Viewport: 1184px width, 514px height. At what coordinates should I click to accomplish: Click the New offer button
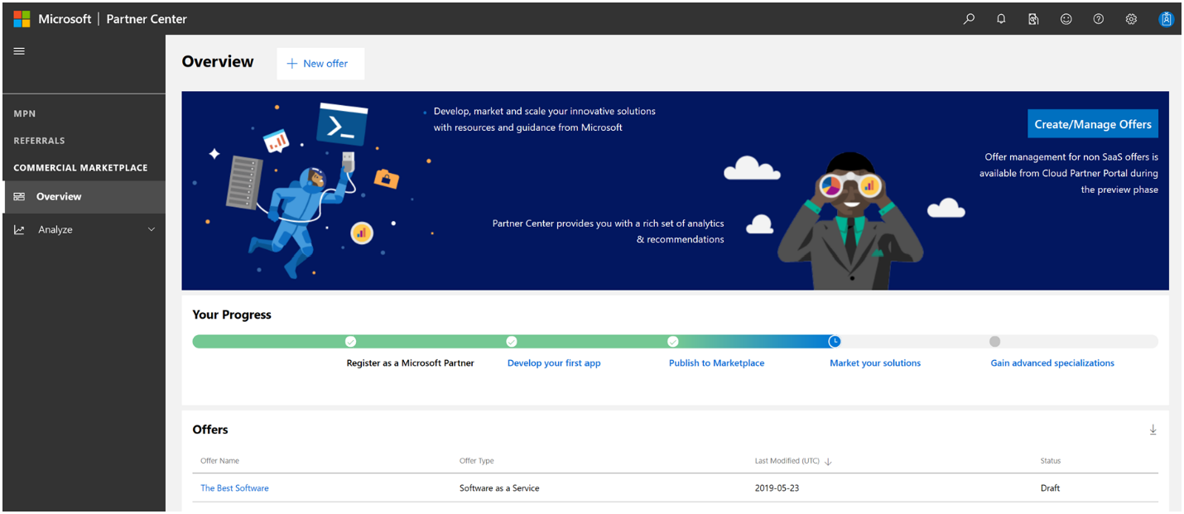click(x=320, y=64)
